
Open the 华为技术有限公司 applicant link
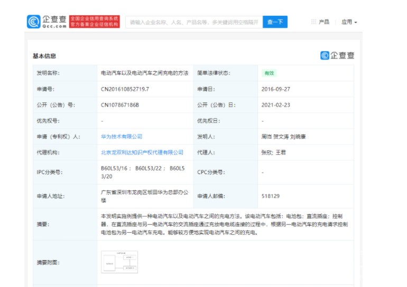(x=122, y=137)
